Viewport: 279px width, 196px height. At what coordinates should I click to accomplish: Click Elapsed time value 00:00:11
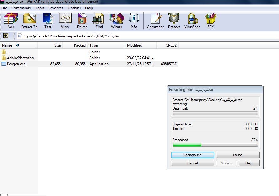[x=251, y=124]
